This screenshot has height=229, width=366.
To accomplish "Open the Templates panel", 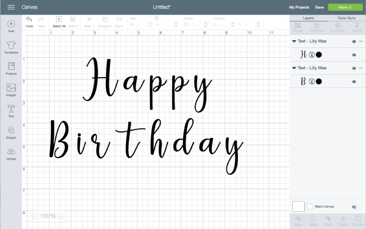I will [x=11, y=45].
